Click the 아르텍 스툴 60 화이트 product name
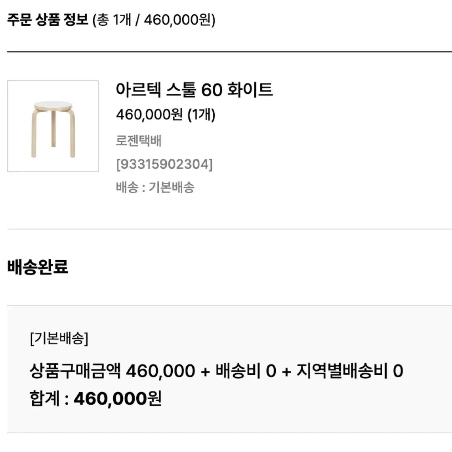452x452 pixels. 194,90
